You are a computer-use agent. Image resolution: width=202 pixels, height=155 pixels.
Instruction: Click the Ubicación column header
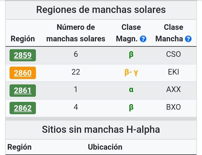pyautogui.click(x=105, y=147)
